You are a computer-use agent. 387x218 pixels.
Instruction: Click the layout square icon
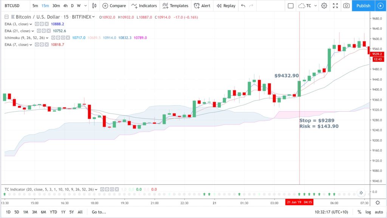tap(291, 6)
